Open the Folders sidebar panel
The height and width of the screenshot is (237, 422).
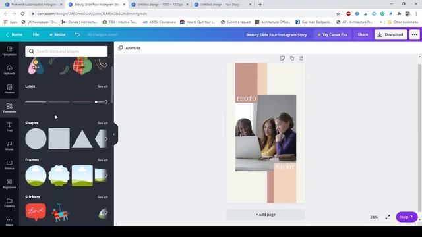tap(9, 203)
